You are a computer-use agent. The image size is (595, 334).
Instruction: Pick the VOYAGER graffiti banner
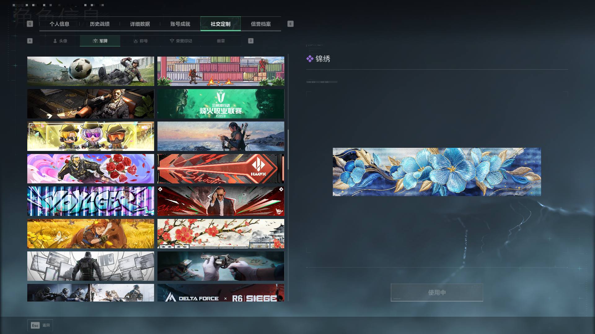pos(90,201)
